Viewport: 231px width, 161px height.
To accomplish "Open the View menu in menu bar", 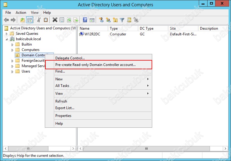I will pos(35,13).
